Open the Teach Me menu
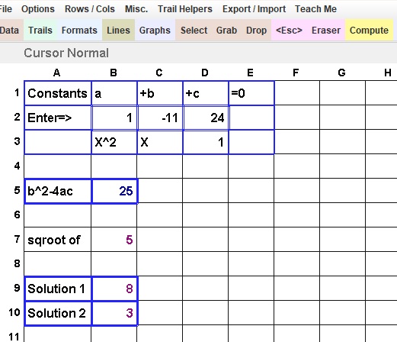Image resolution: width=397 pixels, height=342 pixels. [315, 9]
